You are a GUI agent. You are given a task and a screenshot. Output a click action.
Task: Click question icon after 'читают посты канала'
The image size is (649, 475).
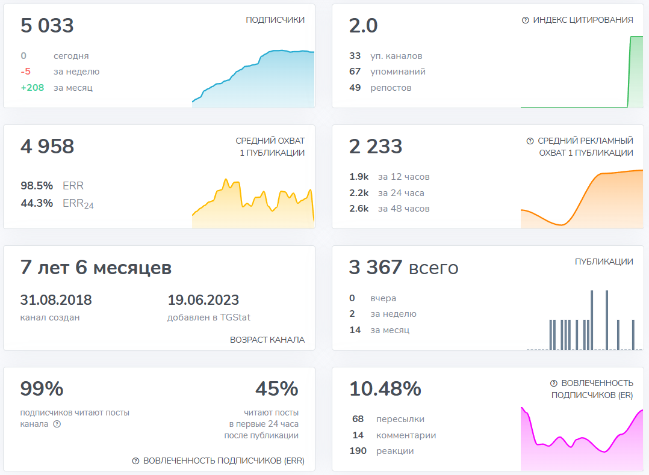click(57, 424)
